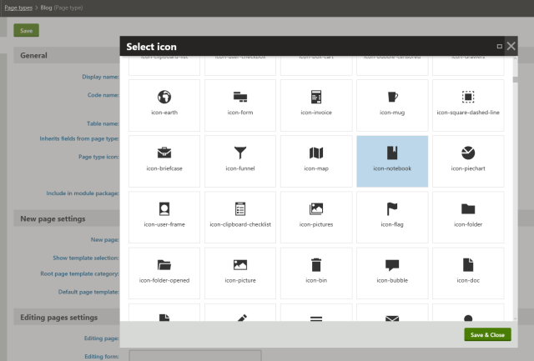Pick the icon-invoice icon
534x361 pixels.
[x=316, y=105]
